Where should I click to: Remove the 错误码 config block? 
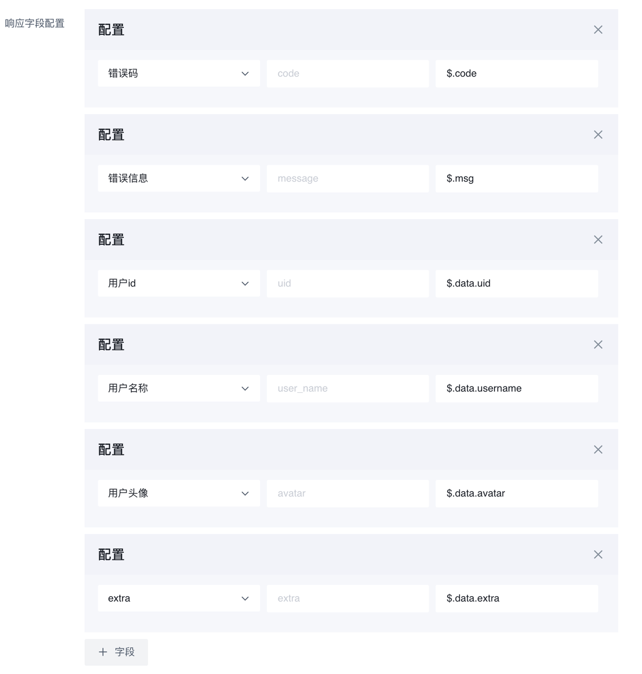pyautogui.click(x=598, y=29)
